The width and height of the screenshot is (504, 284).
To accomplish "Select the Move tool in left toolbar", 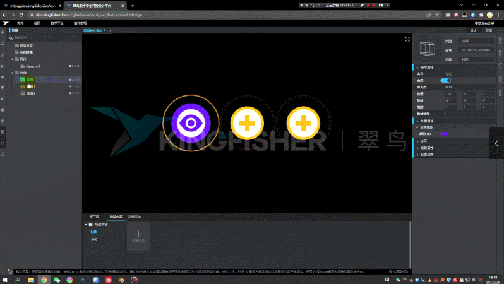I will (3, 32).
